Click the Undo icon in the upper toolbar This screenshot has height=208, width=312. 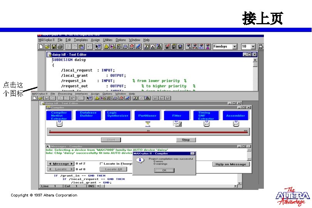[89, 47]
